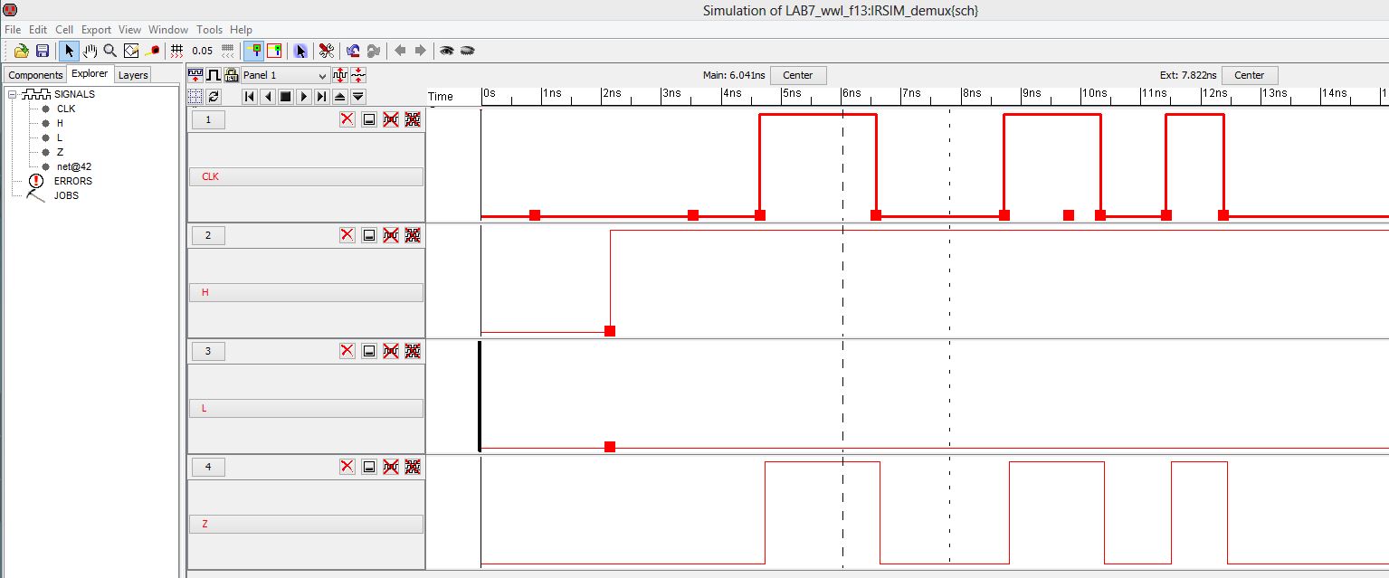
Task: Remove all signals from panel 4
Action: (x=413, y=467)
